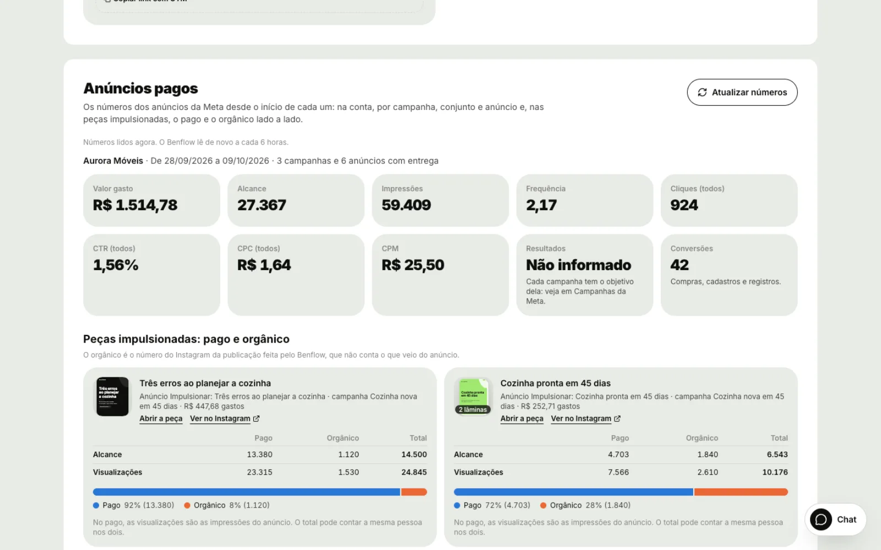881x550 pixels.
Task: Click the Orgânico 8% (1.120) legend label
Action: tap(232, 505)
